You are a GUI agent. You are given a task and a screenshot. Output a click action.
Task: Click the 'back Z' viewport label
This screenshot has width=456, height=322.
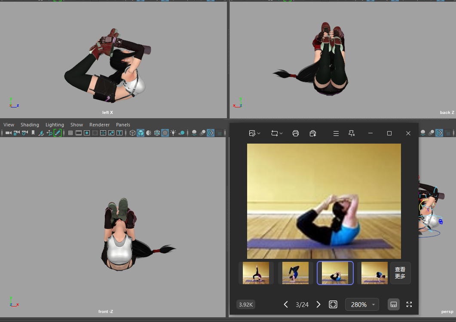pyautogui.click(x=447, y=113)
